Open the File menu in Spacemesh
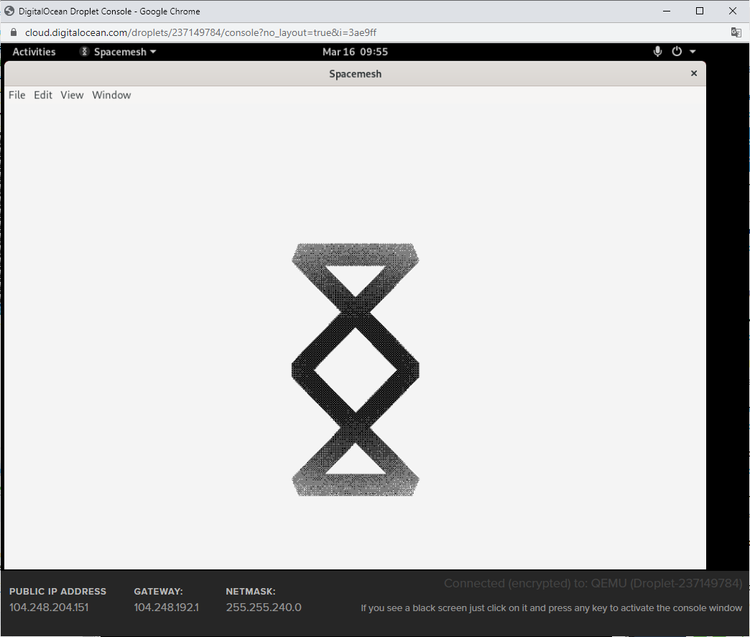The width and height of the screenshot is (750, 637). point(17,95)
